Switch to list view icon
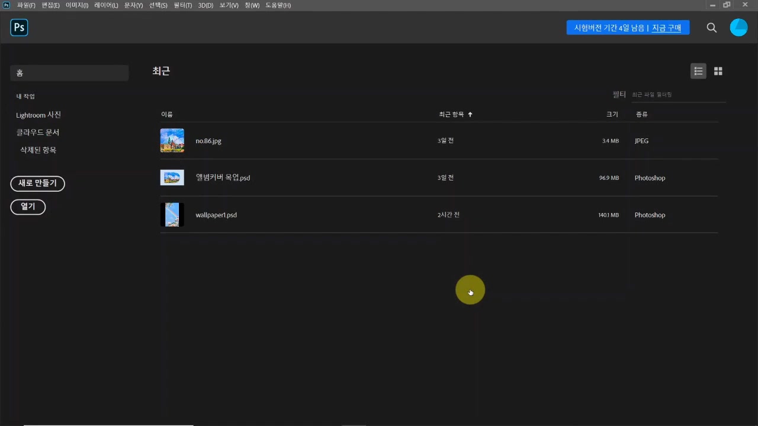This screenshot has width=758, height=426. tap(698, 71)
